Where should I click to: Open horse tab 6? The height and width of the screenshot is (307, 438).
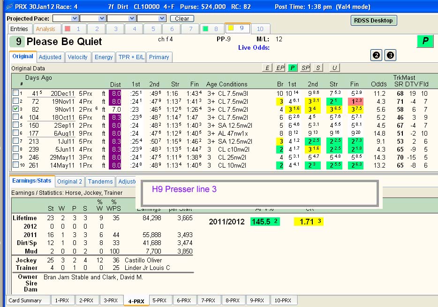pyautogui.click(x=172, y=29)
